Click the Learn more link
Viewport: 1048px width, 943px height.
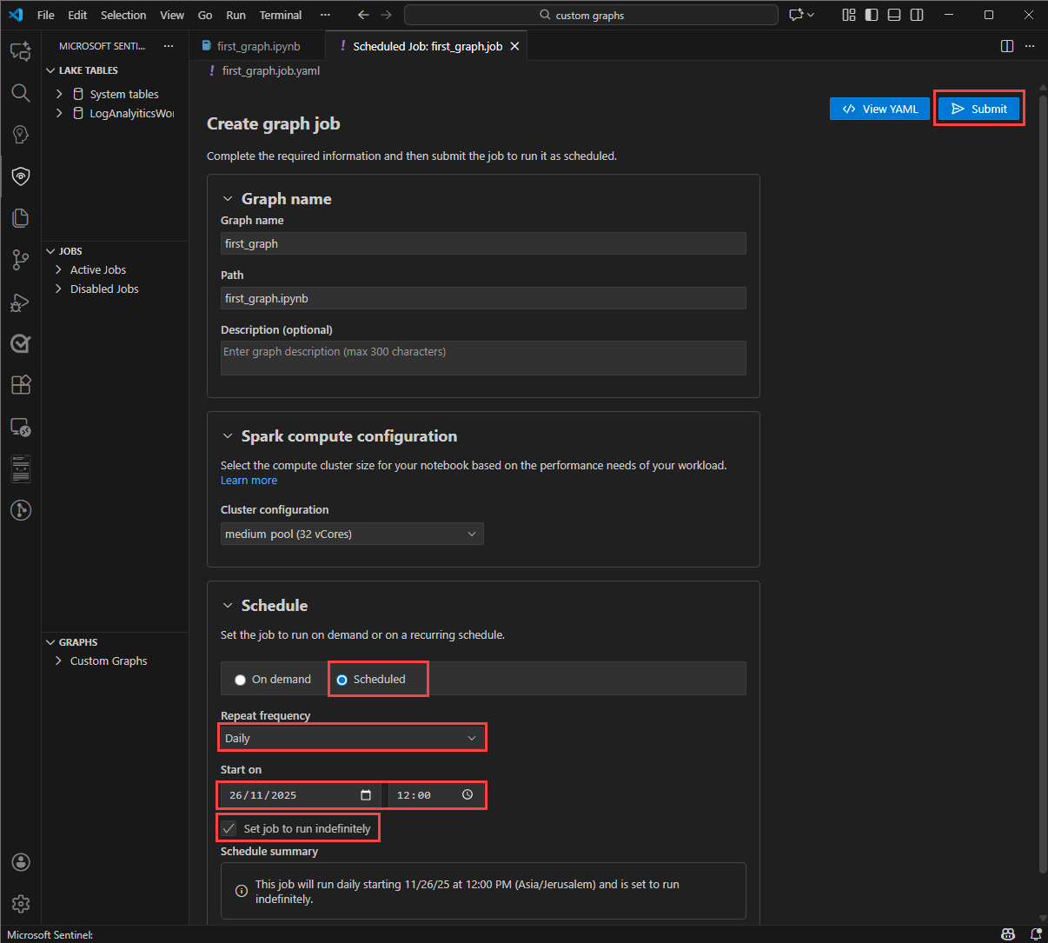[x=249, y=481]
